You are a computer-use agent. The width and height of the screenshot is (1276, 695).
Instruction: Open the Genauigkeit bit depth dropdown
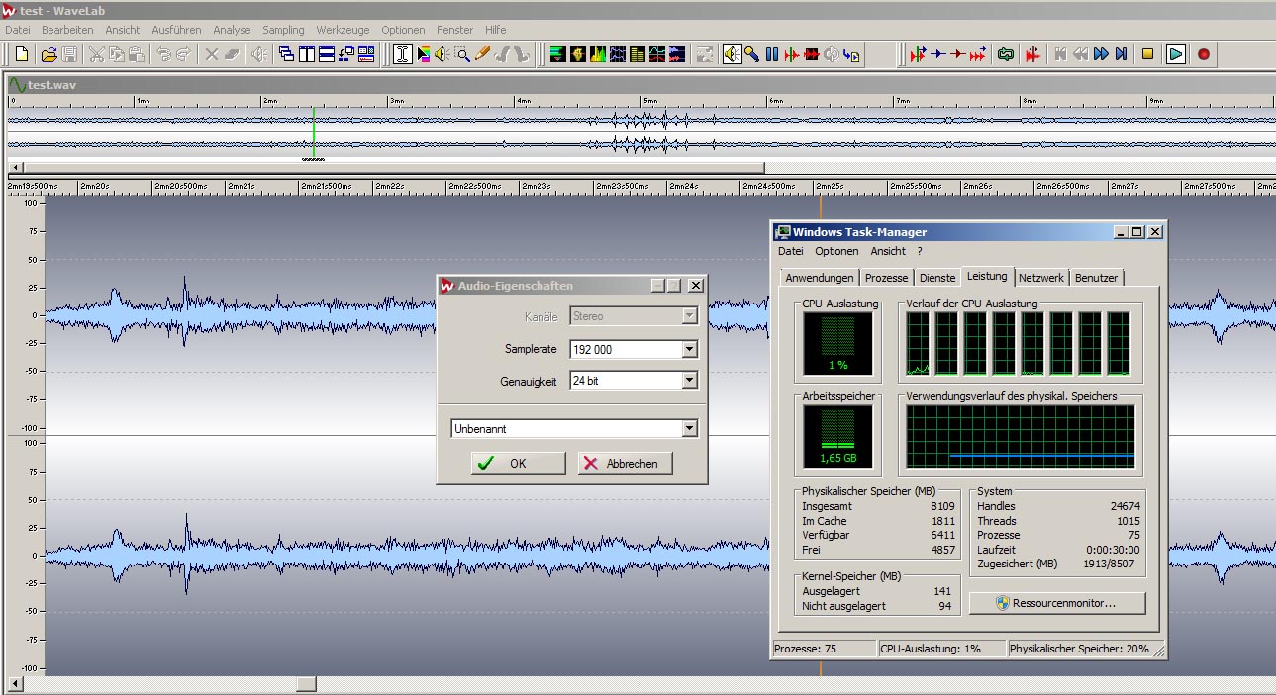tap(689, 380)
